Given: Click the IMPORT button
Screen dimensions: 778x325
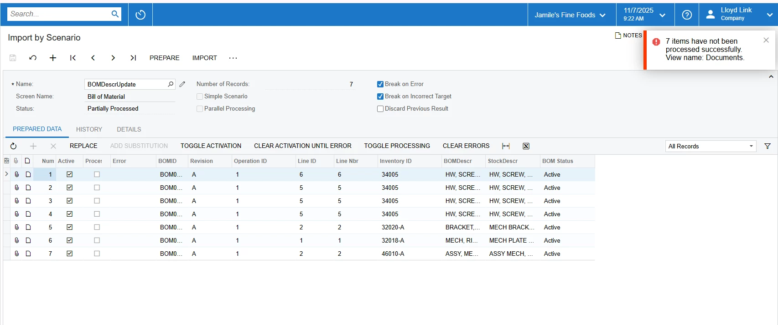Looking at the screenshot, I should (x=205, y=58).
